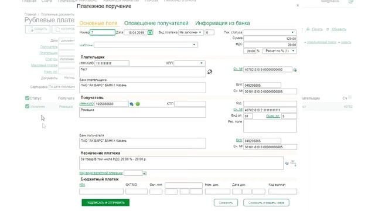Click payer lookup icon beside Тест field

(x=210, y=72)
